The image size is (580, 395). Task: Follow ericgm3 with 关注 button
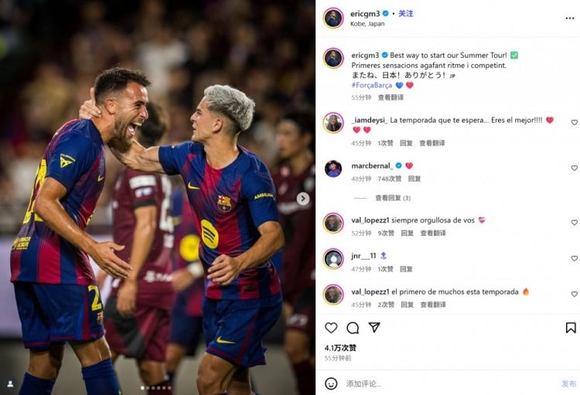pyautogui.click(x=406, y=13)
